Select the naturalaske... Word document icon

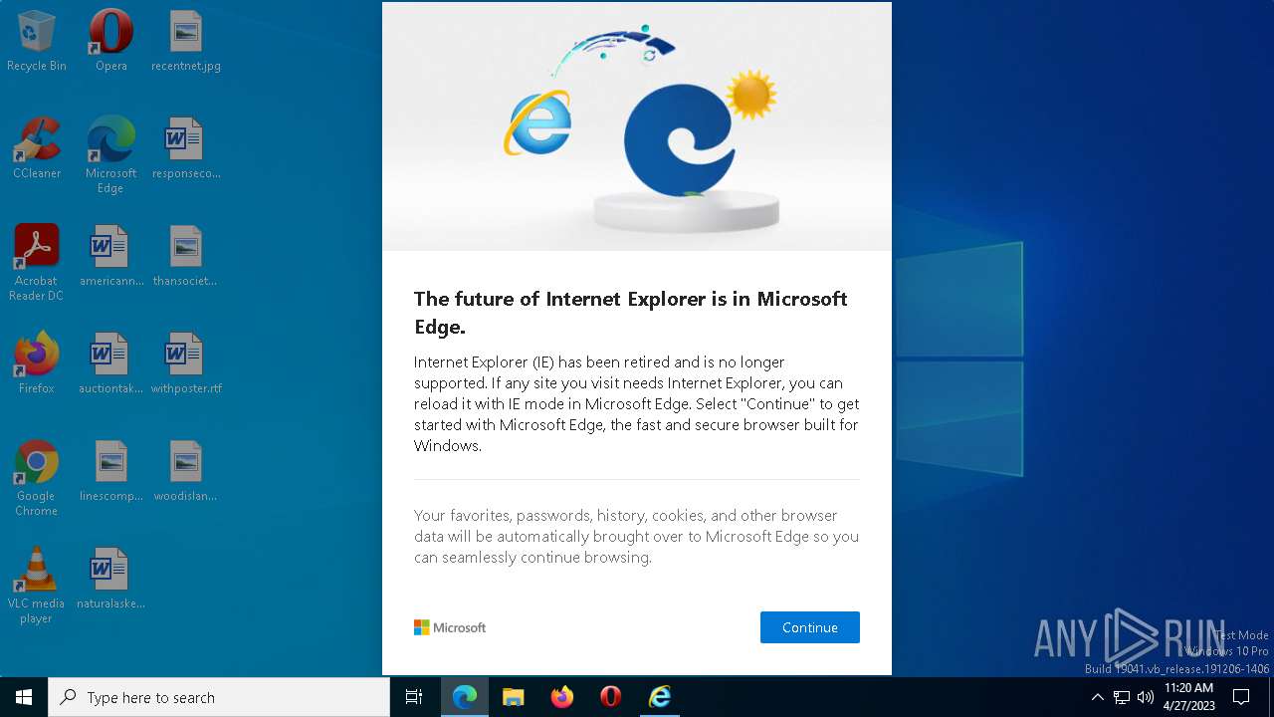(x=111, y=580)
